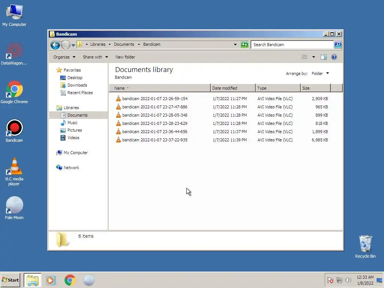Open the view options dropdown arrow

(x=313, y=57)
